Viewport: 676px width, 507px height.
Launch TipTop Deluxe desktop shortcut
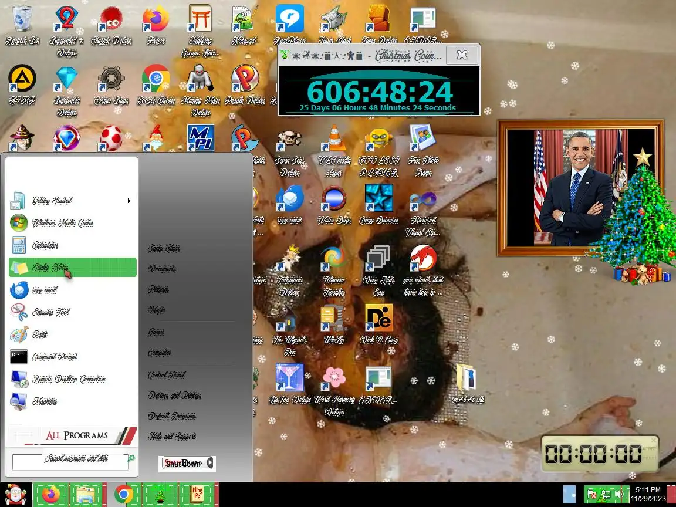point(289,384)
